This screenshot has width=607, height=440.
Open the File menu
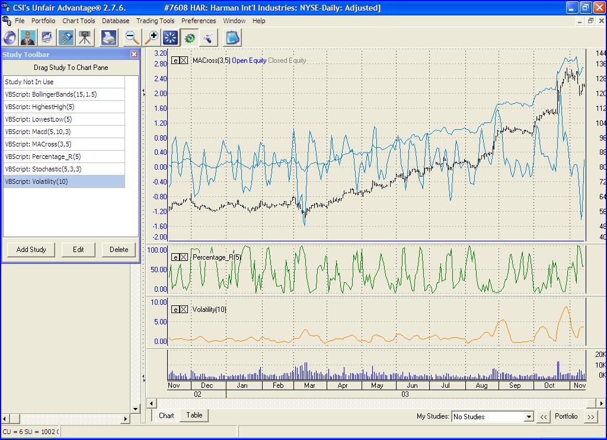pyautogui.click(x=20, y=21)
